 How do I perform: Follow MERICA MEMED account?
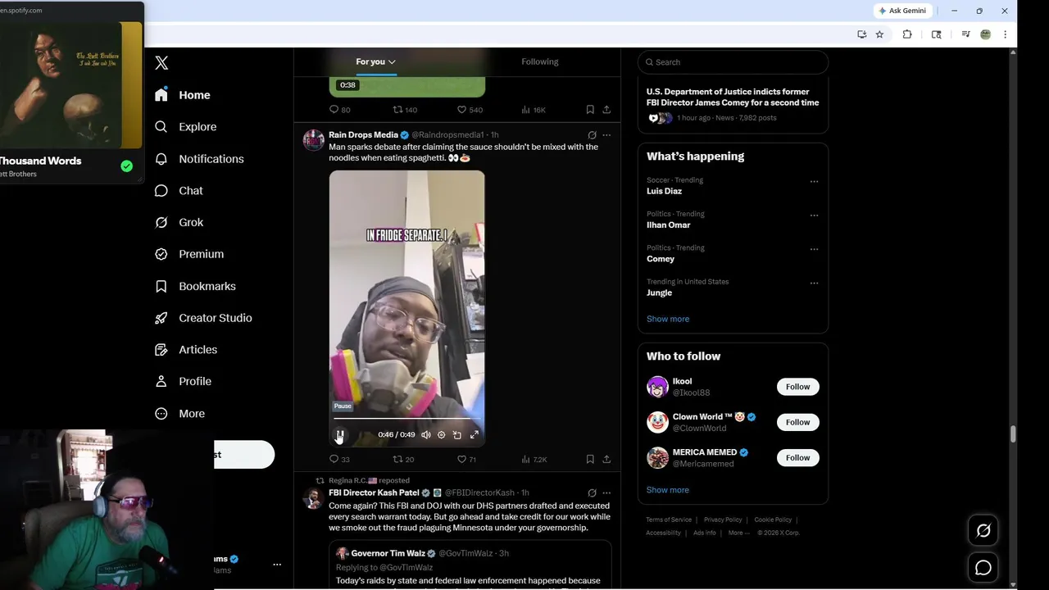coord(797,458)
